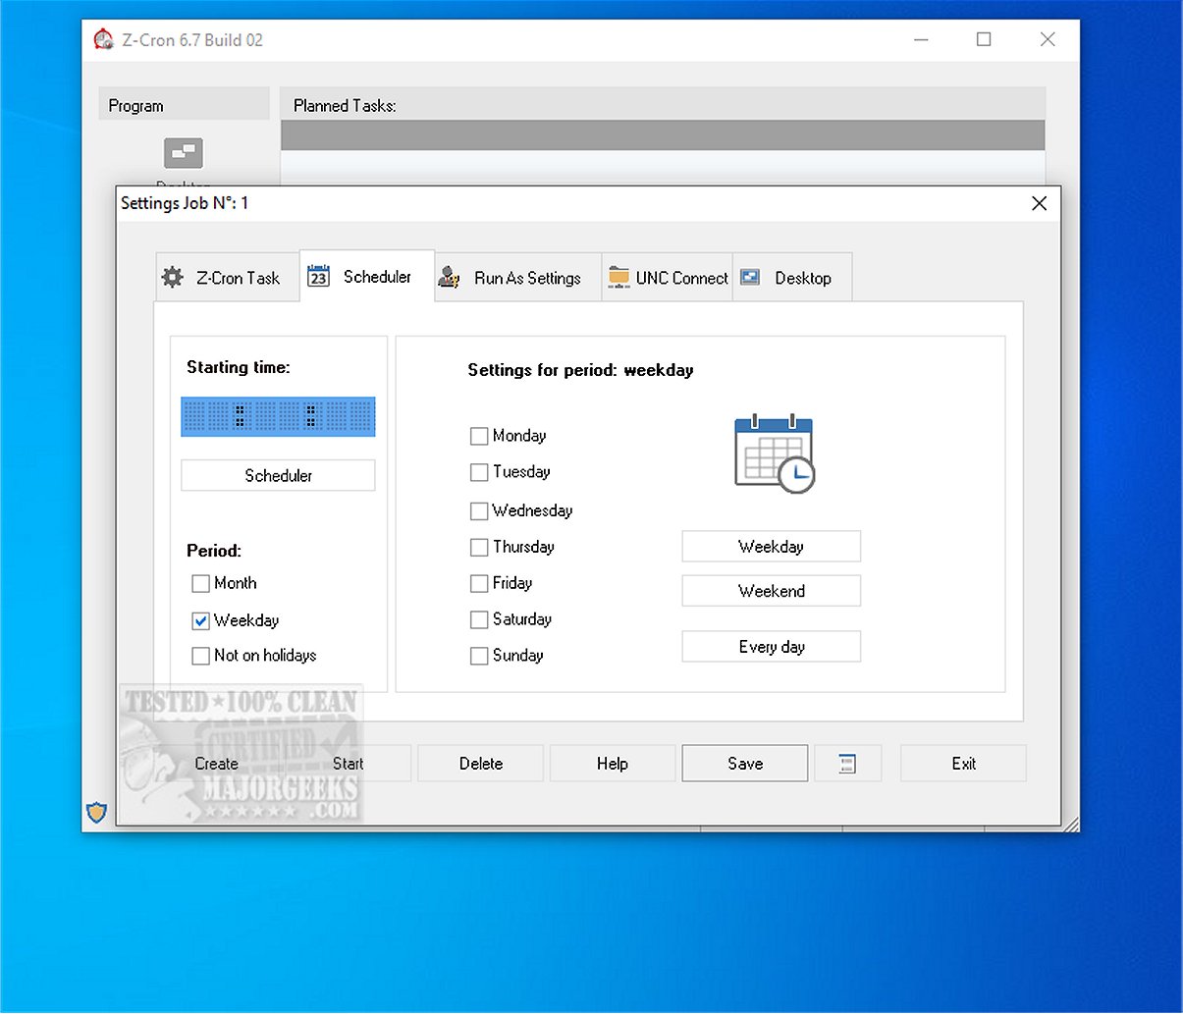
Task: Click the starting time input field
Action: pos(278,416)
